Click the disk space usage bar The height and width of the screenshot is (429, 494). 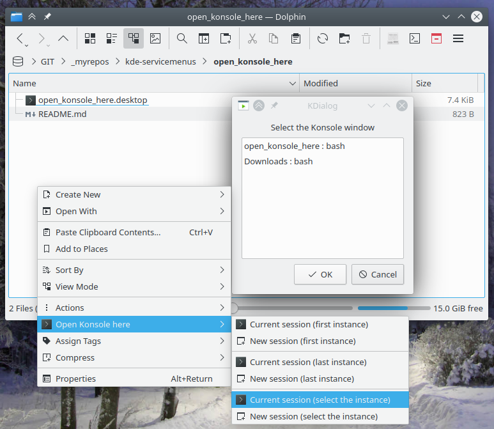point(394,308)
